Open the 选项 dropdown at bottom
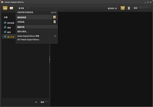153x107 pixels. [x=44, y=102]
